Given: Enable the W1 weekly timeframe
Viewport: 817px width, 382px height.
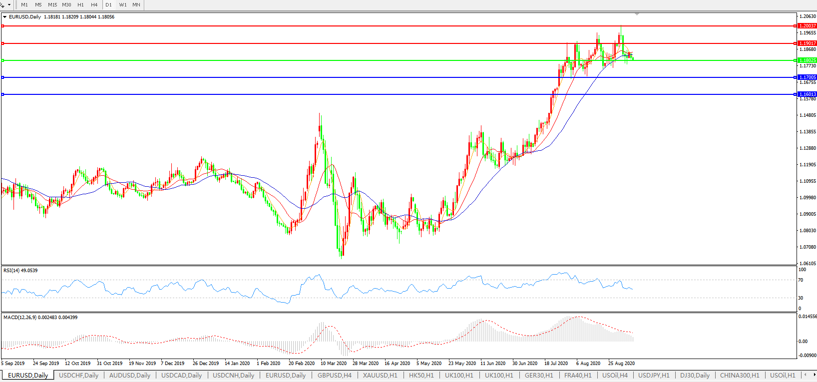Looking at the screenshot, I should 123,4.
